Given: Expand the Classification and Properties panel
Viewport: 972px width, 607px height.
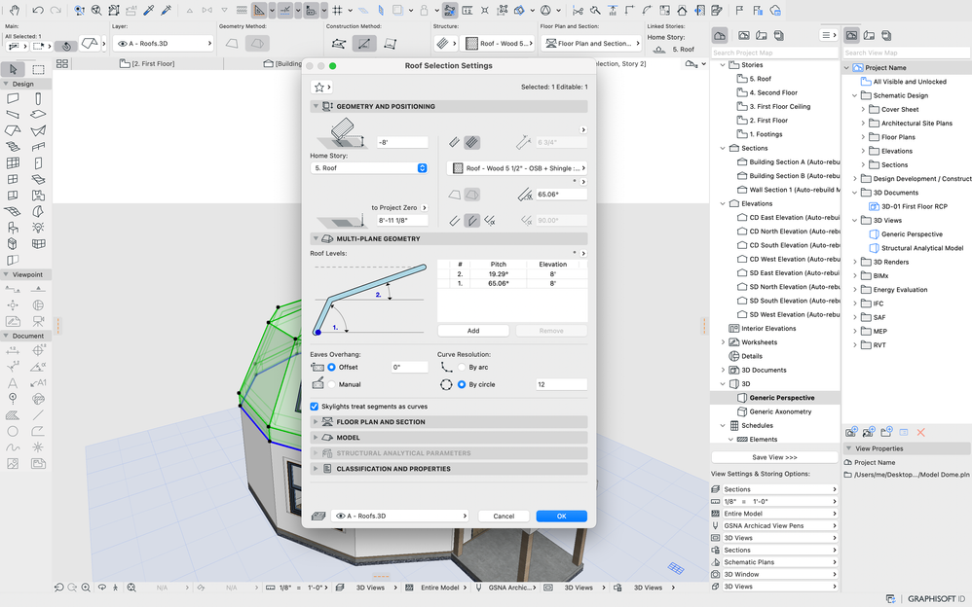Looking at the screenshot, I should click(x=393, y=469).
